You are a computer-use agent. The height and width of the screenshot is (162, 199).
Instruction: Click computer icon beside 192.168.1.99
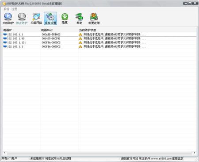(x=5, y=39)
